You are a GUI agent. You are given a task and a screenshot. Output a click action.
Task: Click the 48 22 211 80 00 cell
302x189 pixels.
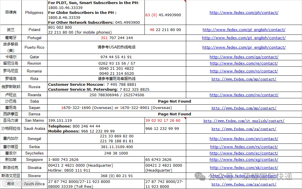tap(165, 30)
